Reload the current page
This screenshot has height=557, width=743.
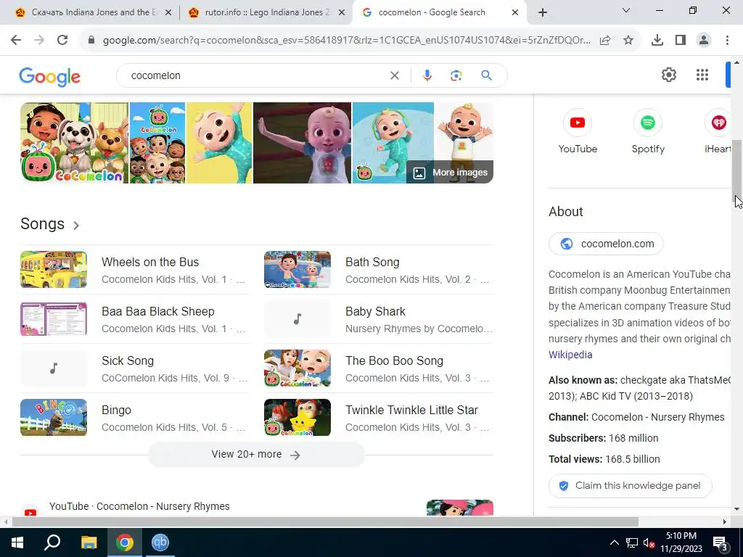click(x=62, y=41)
